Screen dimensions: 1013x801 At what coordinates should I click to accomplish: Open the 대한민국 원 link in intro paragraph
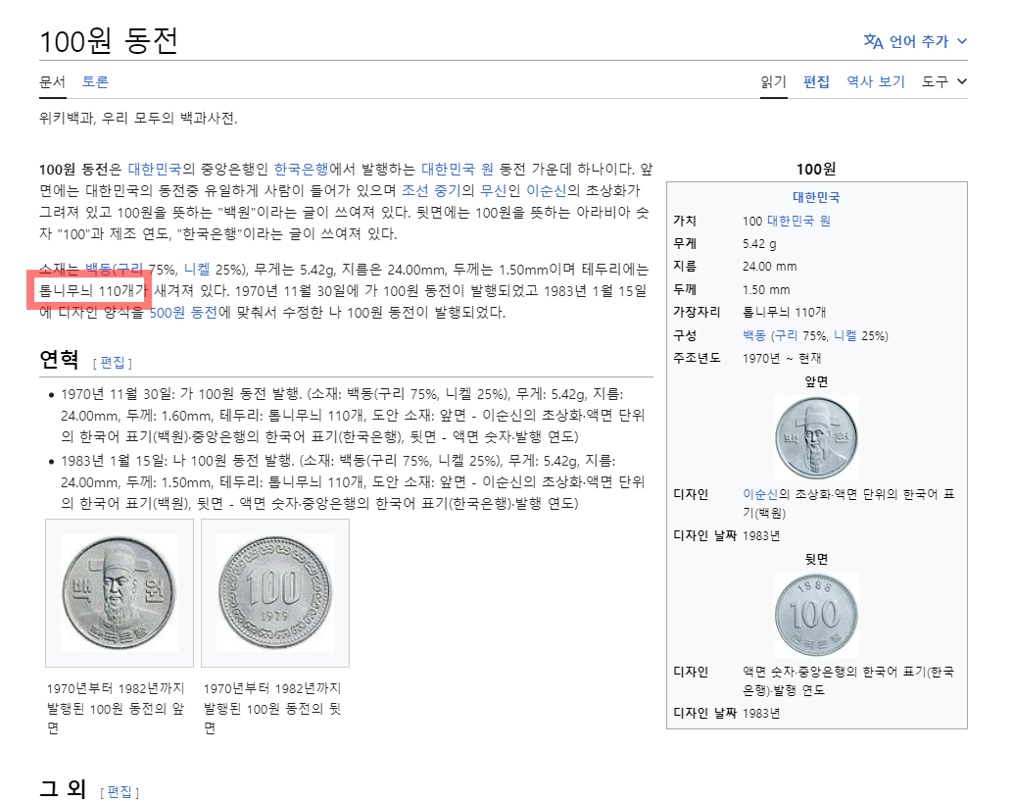(458, 170)
